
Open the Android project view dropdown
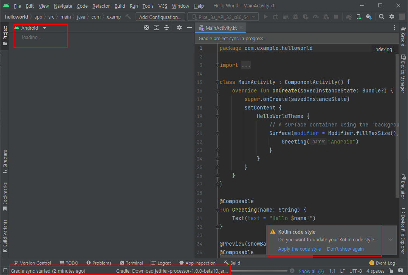[x=31, y=28]
